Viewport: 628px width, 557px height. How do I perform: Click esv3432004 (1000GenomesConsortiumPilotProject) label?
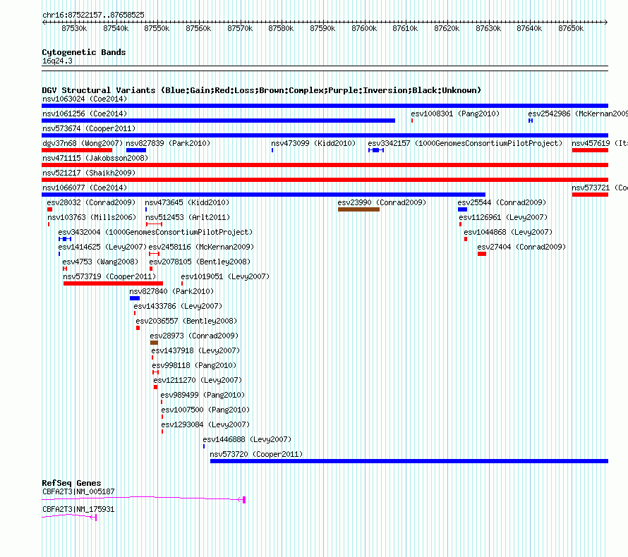pyautogui.click(x=155, y=232)
